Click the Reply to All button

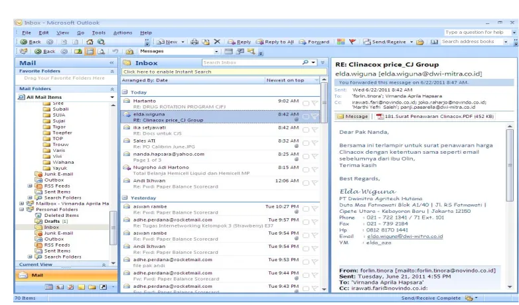point(275,42)
